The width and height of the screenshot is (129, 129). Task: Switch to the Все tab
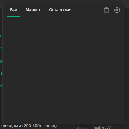[x=13, y=10]
